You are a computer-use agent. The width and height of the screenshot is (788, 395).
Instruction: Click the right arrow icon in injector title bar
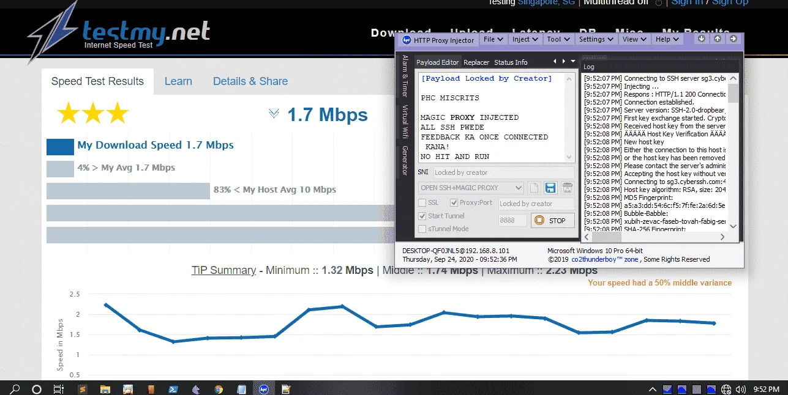tap(733, 39)
